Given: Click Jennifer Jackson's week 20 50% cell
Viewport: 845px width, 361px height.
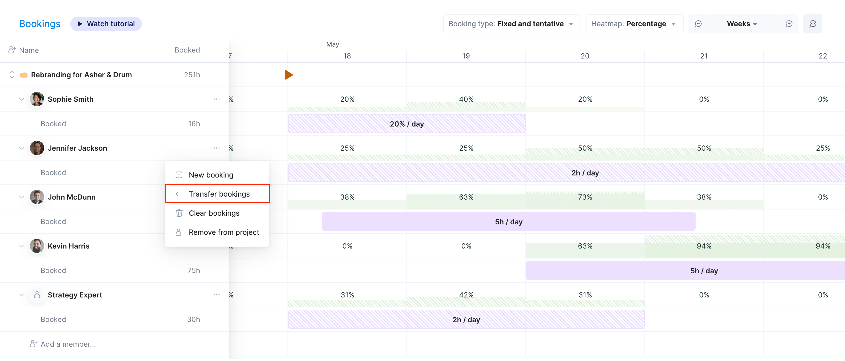Looking at the screenshot, I should coord(585,148).
